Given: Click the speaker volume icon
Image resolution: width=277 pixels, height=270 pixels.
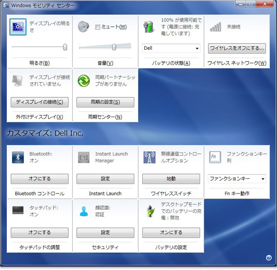Looking at the screenshot, I should 83,27.
